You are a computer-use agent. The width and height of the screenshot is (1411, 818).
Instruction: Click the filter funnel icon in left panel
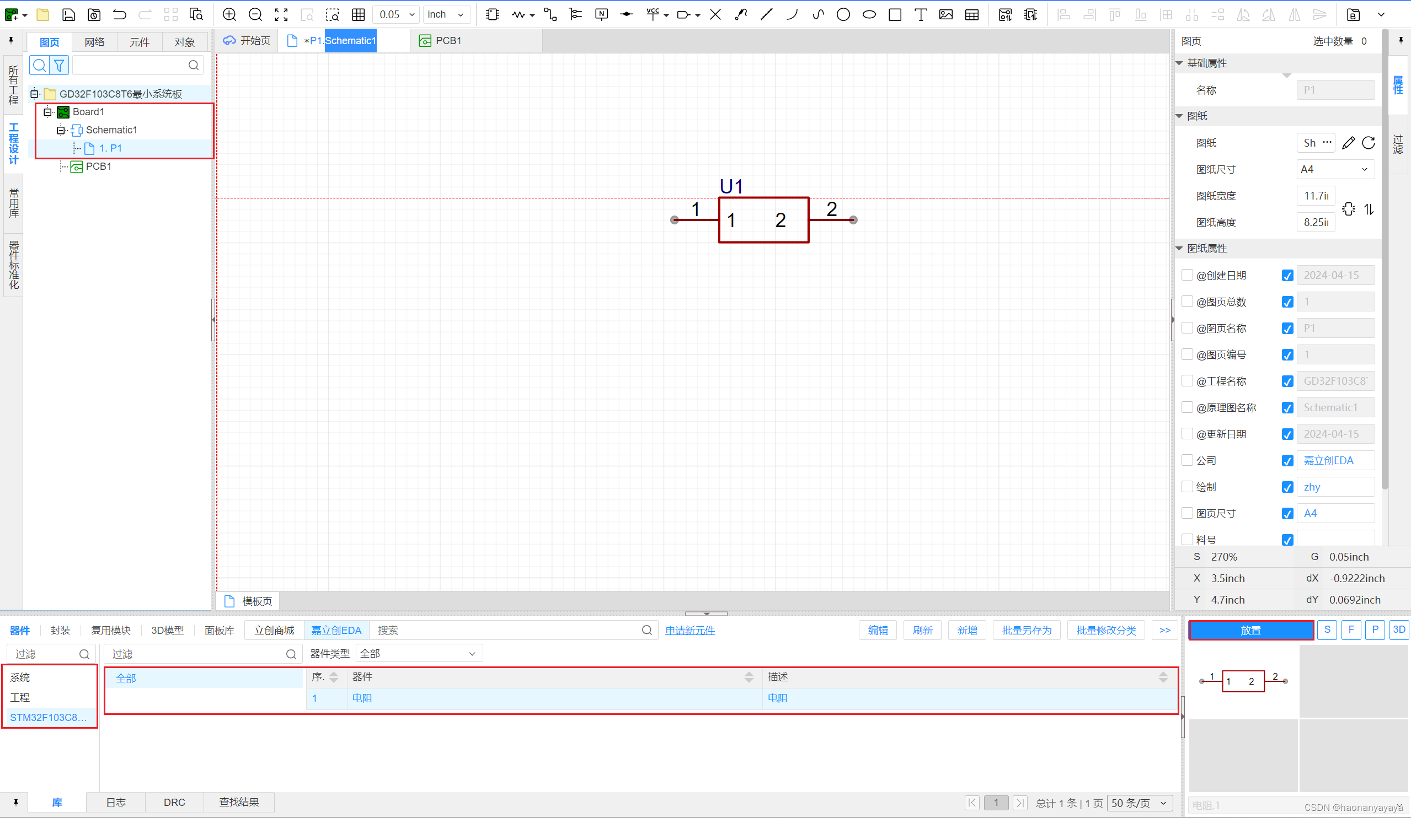(x=59, y=66)
